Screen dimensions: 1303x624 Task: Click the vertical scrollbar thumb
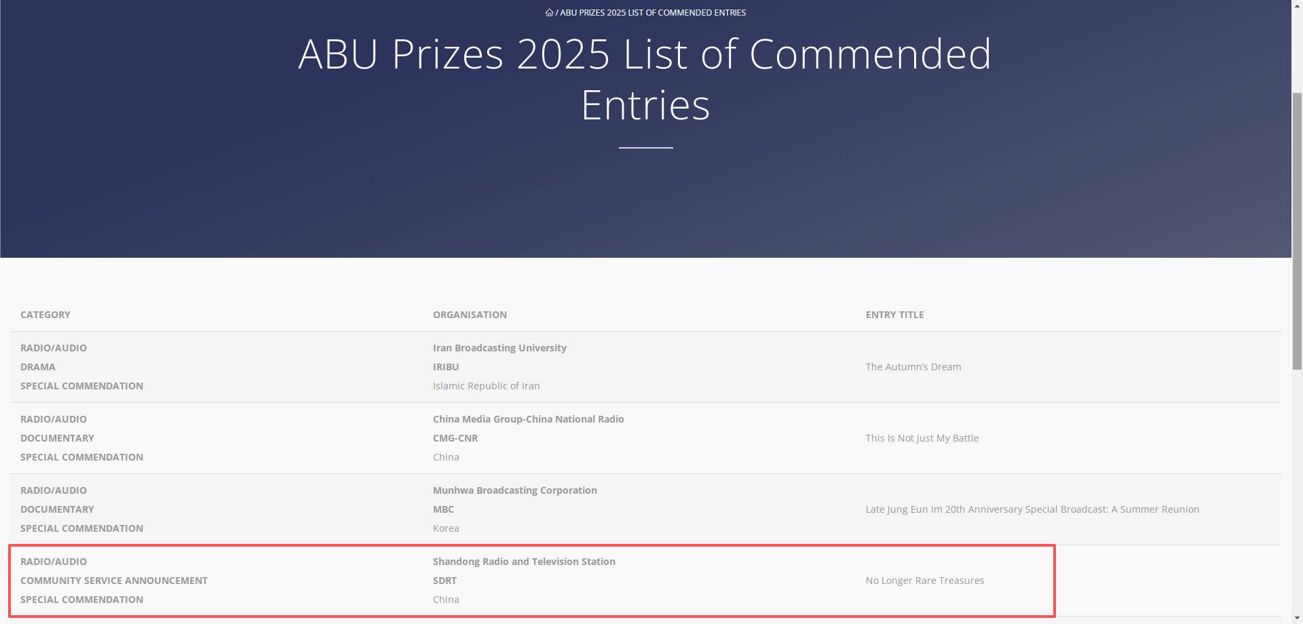tap(1297, 231)
